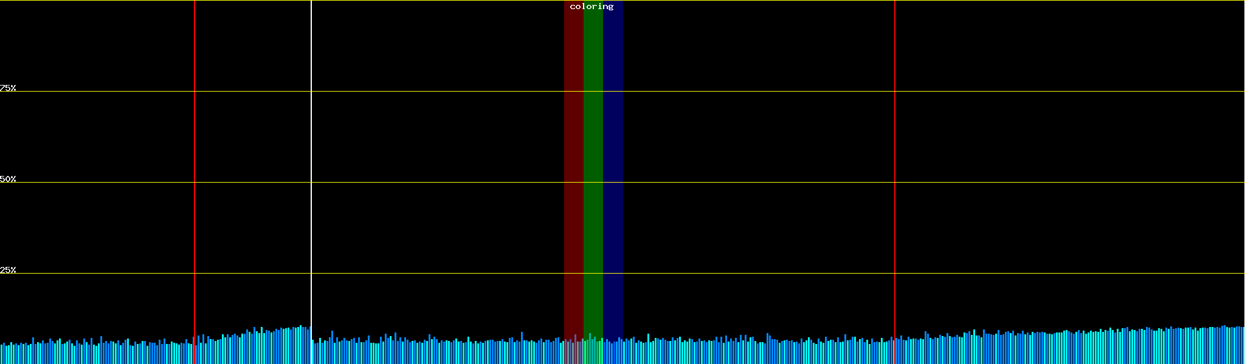Click the spectrum bars under the red band
The image size is (1245, 364).
click(x=573, y=352)
